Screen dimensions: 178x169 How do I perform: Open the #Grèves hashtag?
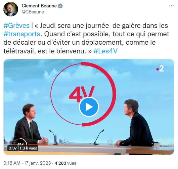tap(16, 26)
